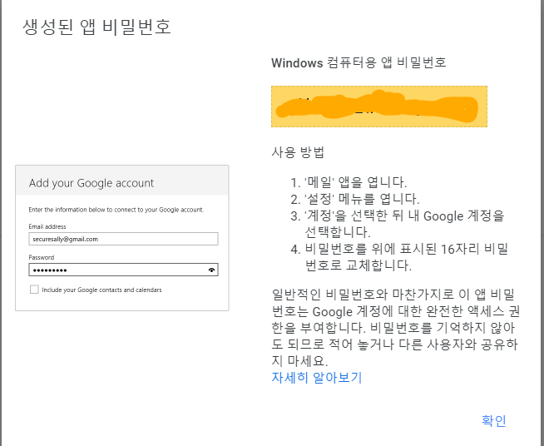The width and height of the screenshot is (544, 446).
Task: Click the 'Enter the information below' instruction text
Action: point(116,210)
